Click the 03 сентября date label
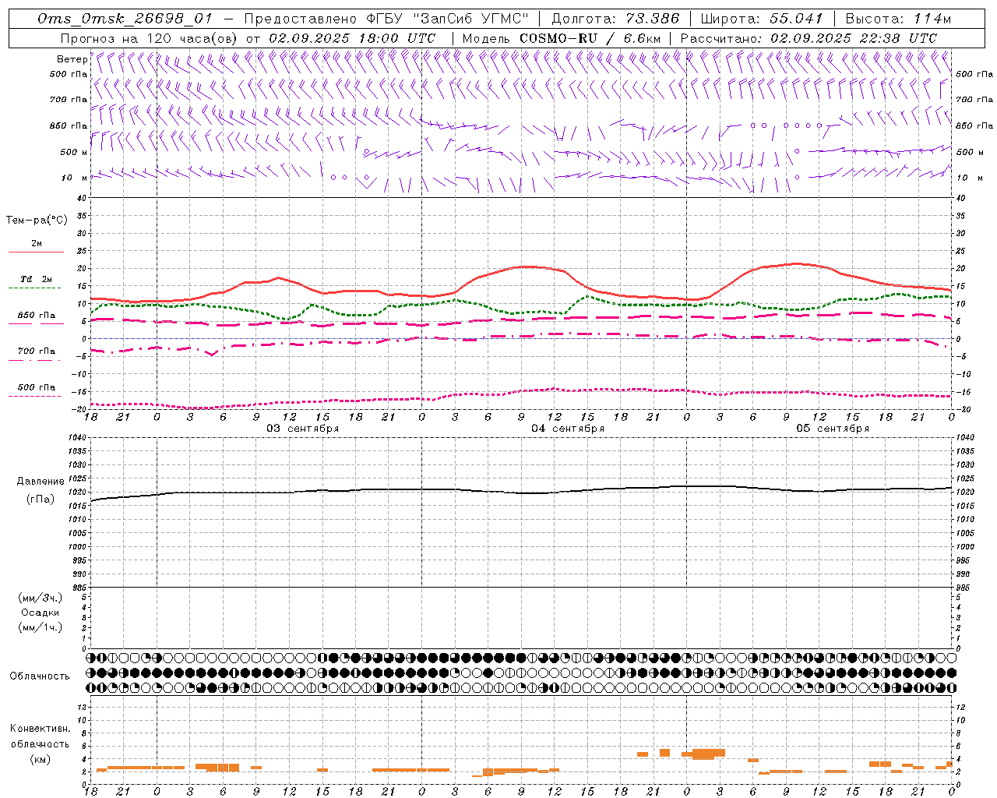997x798 pixels. pyautogui.click(x=302, y=429)
